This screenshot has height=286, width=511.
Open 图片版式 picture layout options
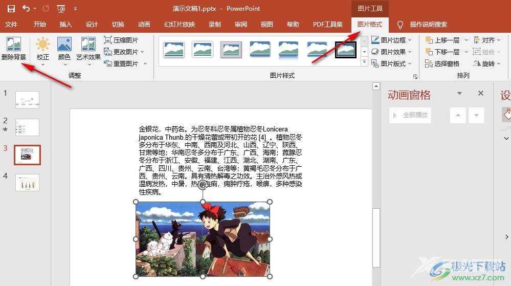(x=391, y=63)
